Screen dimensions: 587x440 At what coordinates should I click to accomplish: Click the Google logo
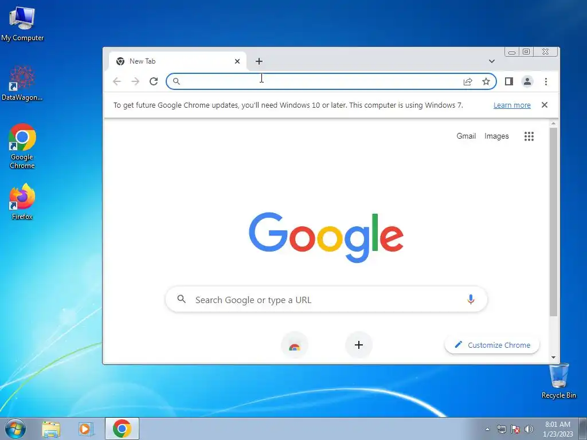tap(326, 237)
